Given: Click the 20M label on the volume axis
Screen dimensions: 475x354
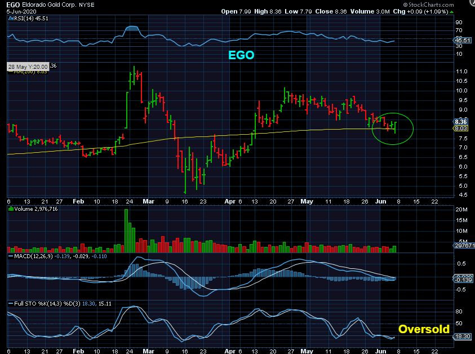Looking at the screenshot, I should click(461, 210).
